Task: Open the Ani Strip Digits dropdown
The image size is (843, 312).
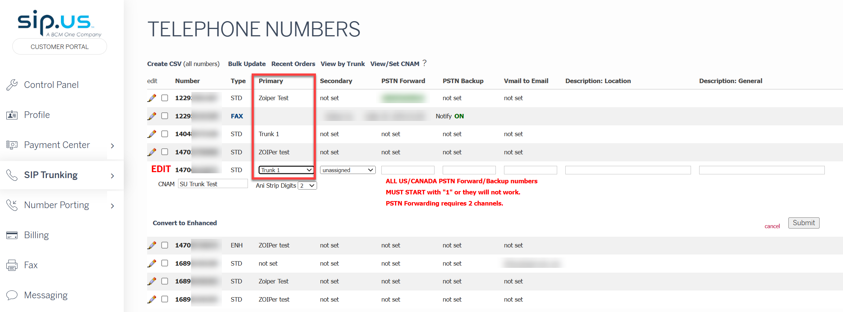Action: (x=307, y=185)
